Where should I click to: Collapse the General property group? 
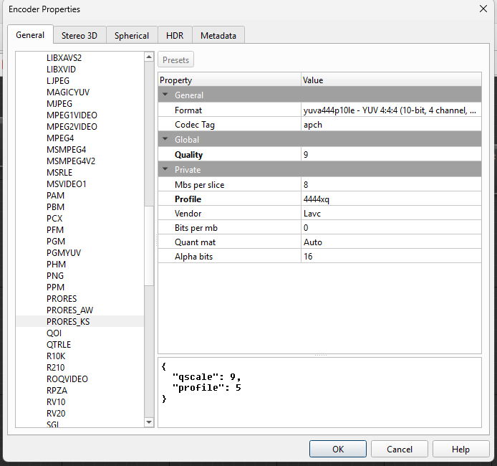(x=165, y=95)
